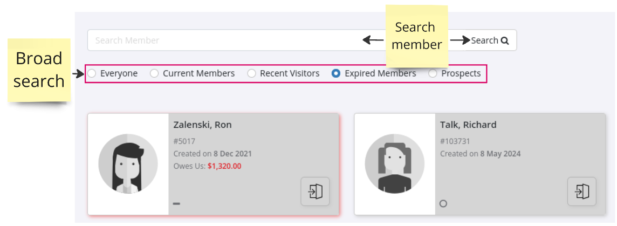Viewport: 617px width, 226px height.
Task: Focus the Search Member text field
Action: [227, 40]
